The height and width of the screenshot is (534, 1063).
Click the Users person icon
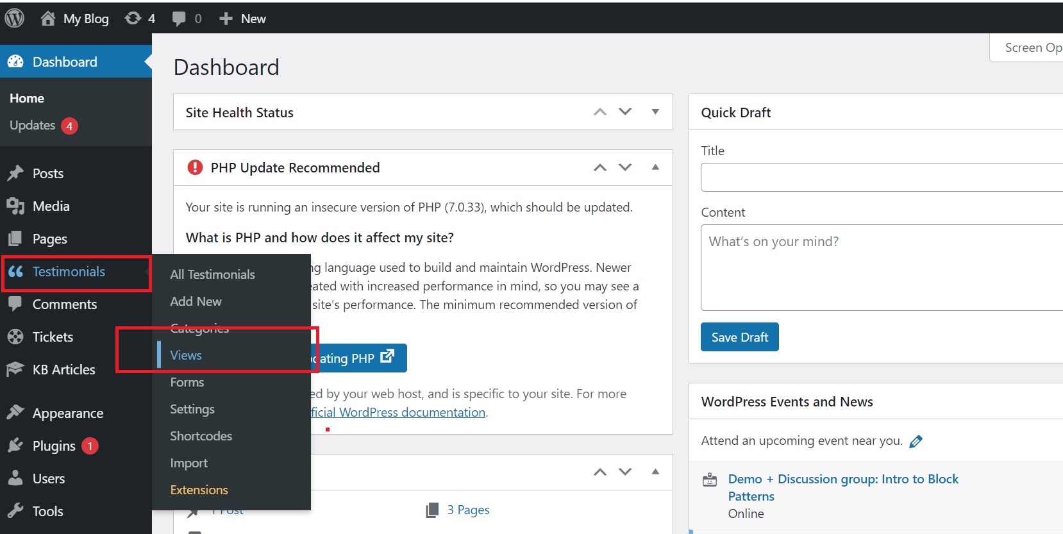(x=15, y=478)
